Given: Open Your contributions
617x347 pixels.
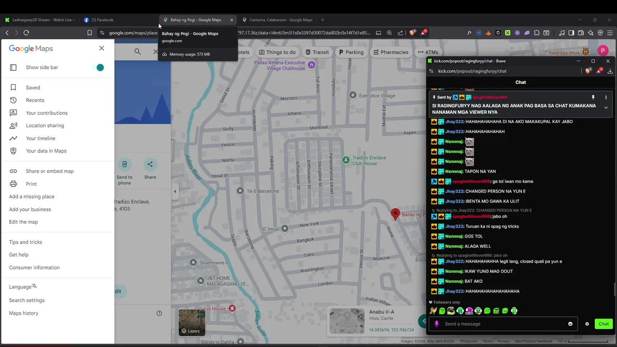Looking at the screenshot, I should click(x=46, y=113).
